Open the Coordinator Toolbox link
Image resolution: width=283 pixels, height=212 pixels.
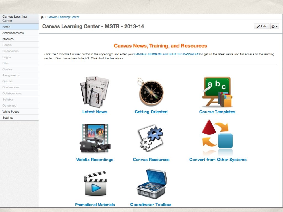pos(151,205)
